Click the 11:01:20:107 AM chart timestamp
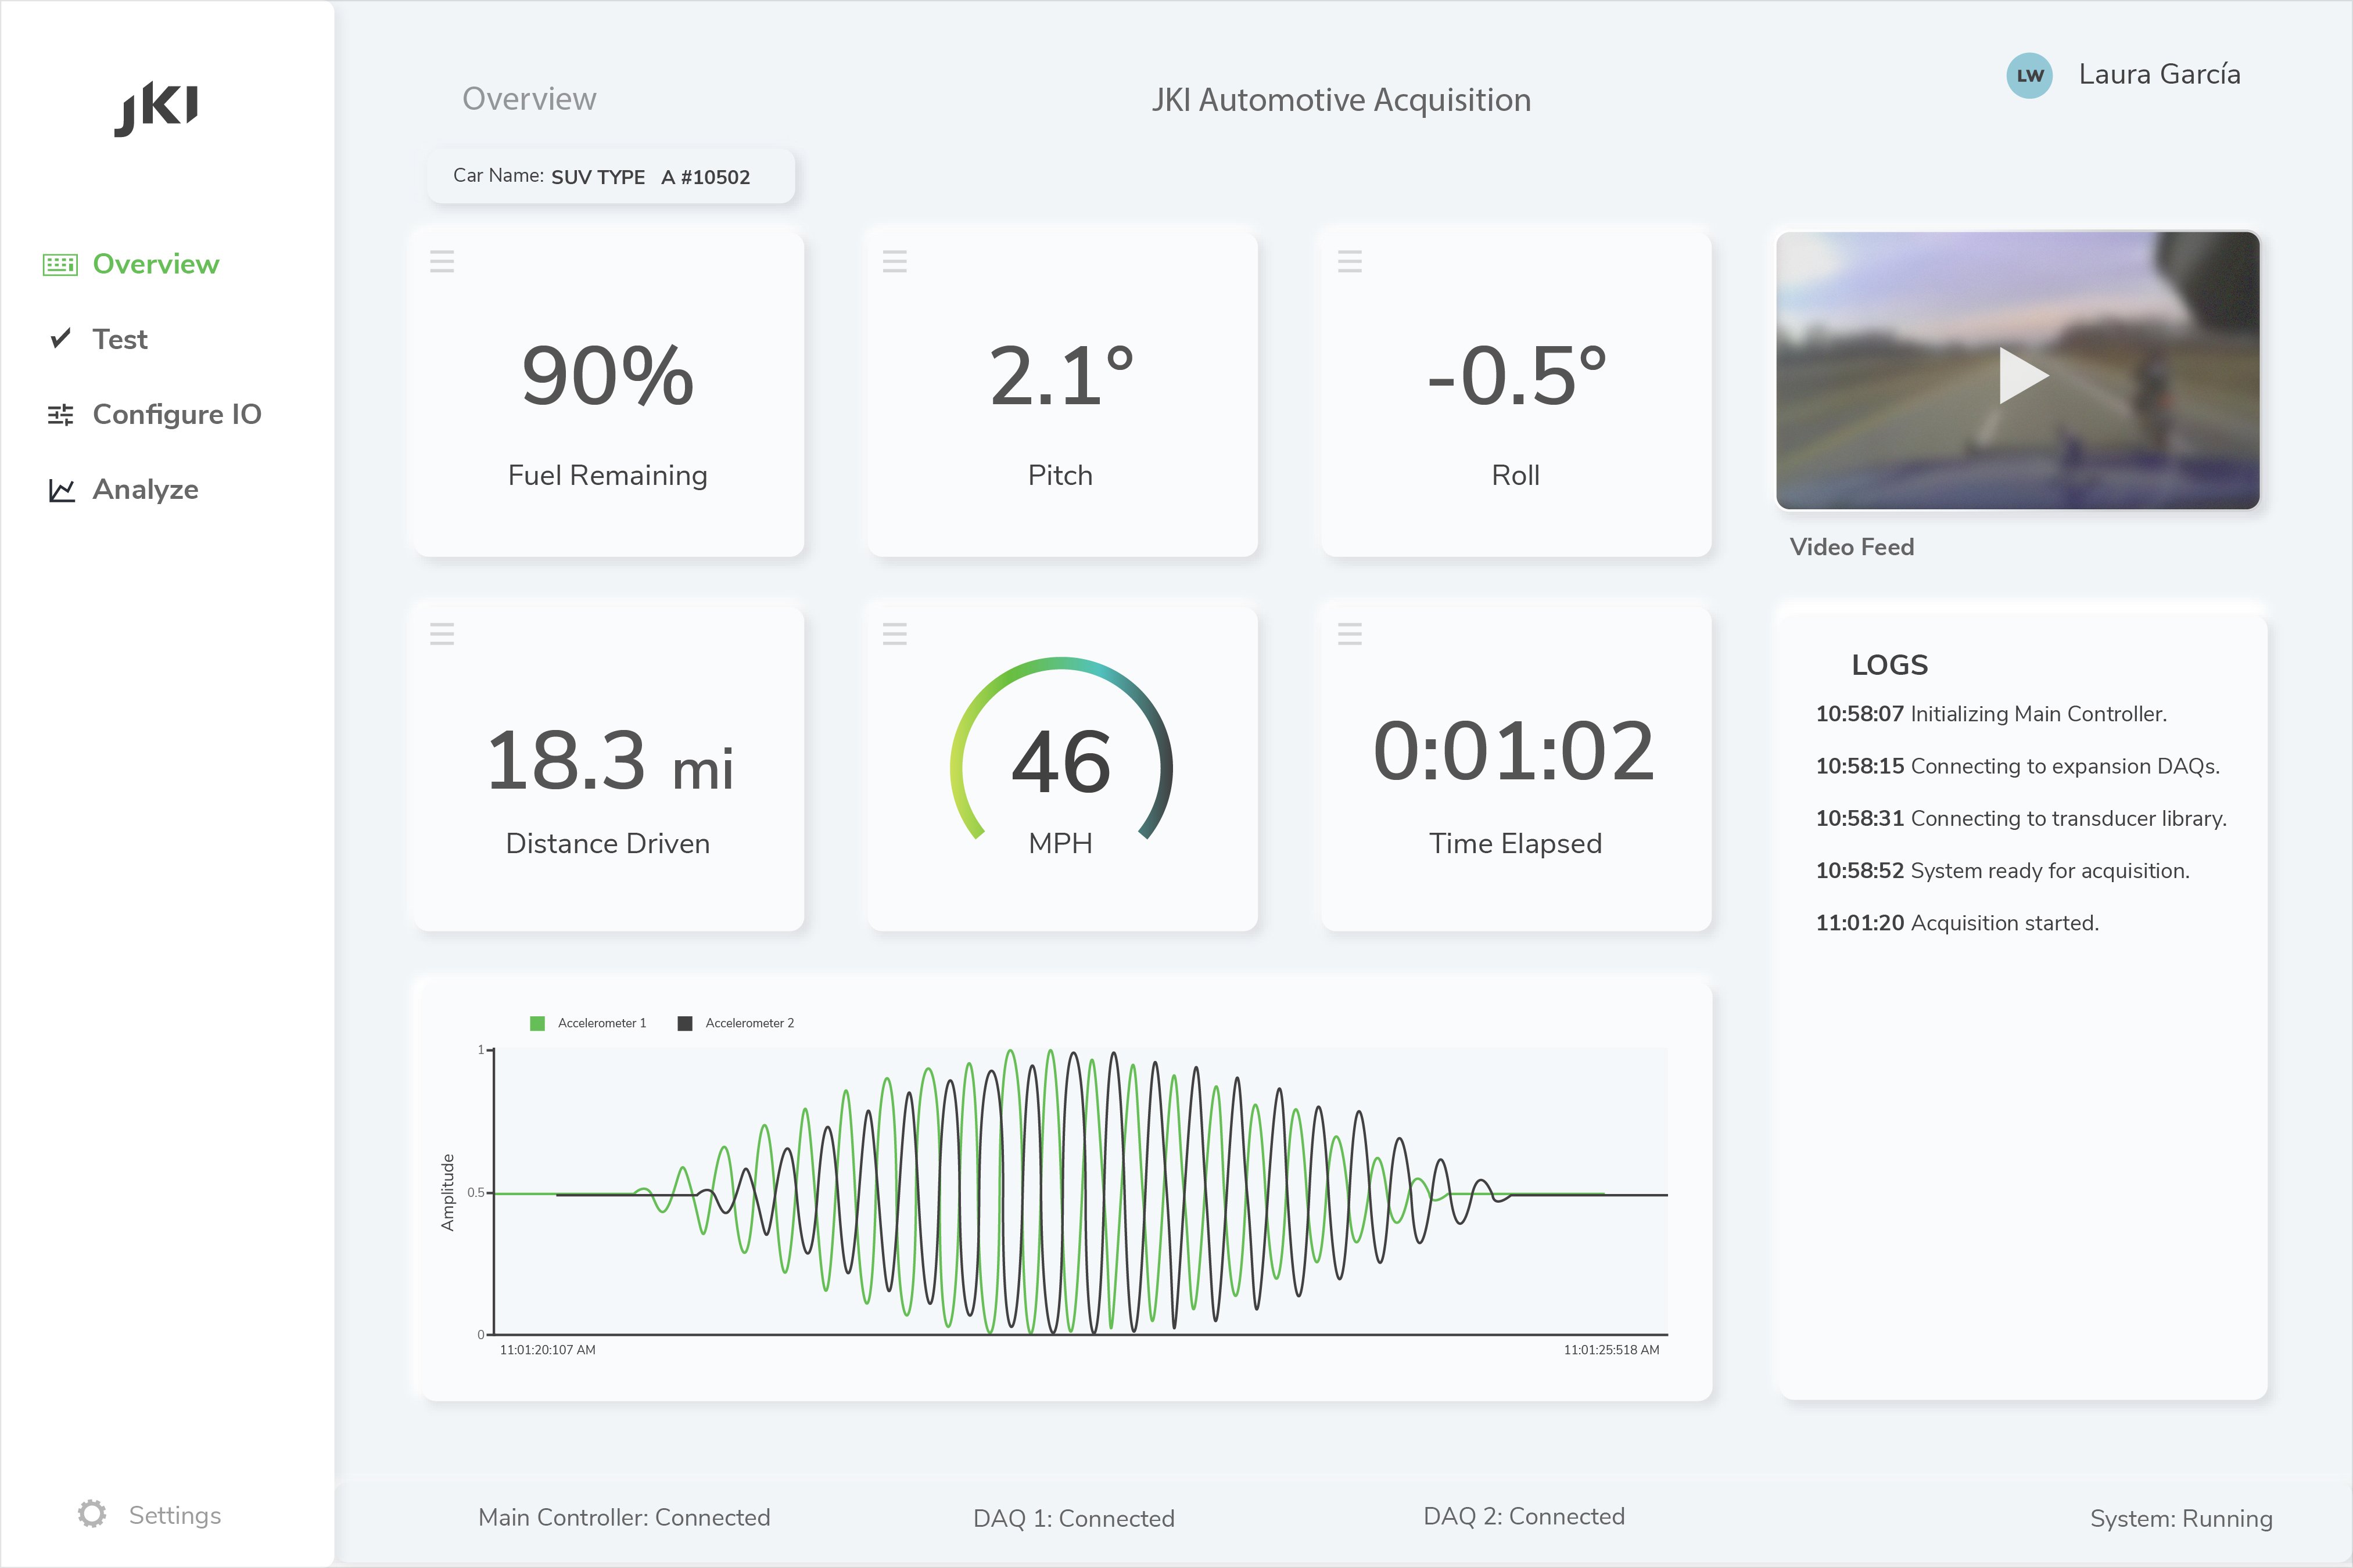Screen dimensions: 2353x1568 (x=547, y=1350)
